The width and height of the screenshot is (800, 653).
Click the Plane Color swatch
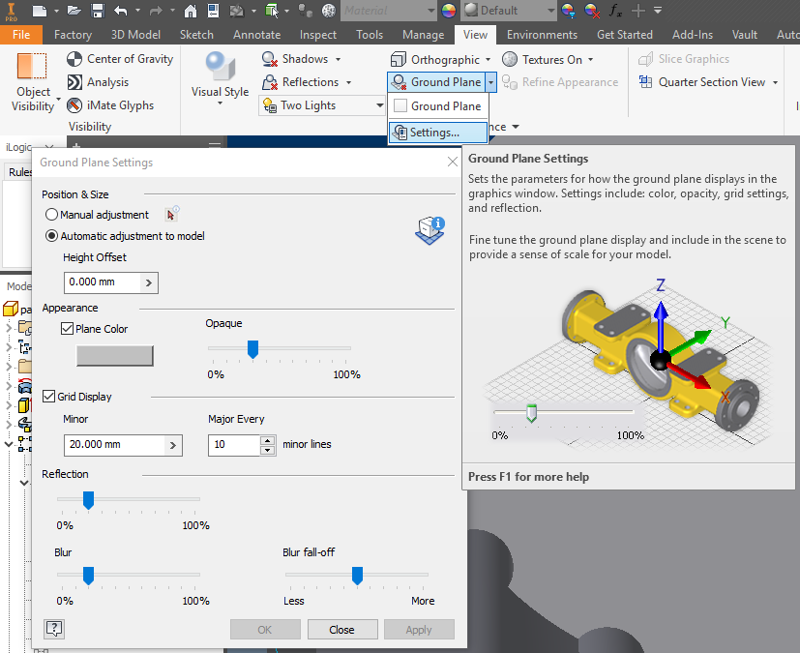tap(114, 355)
